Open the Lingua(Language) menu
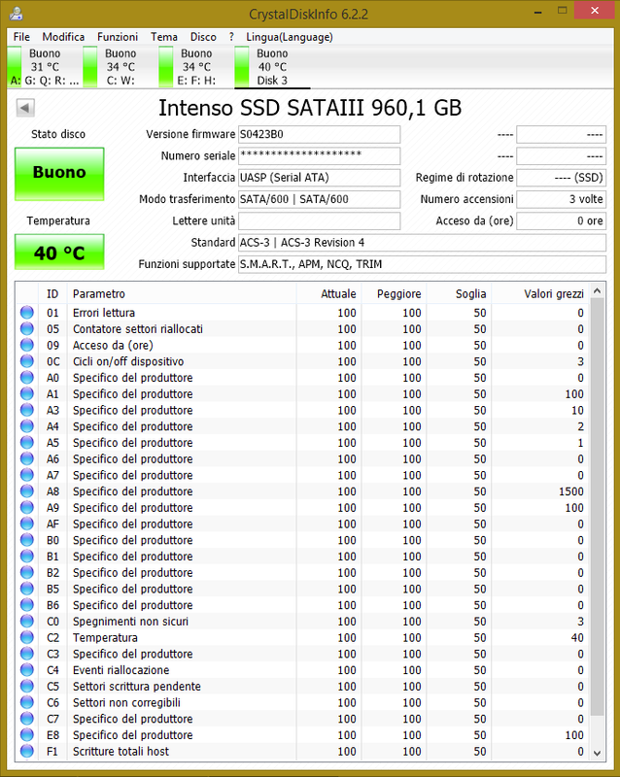 click(290, 37)
